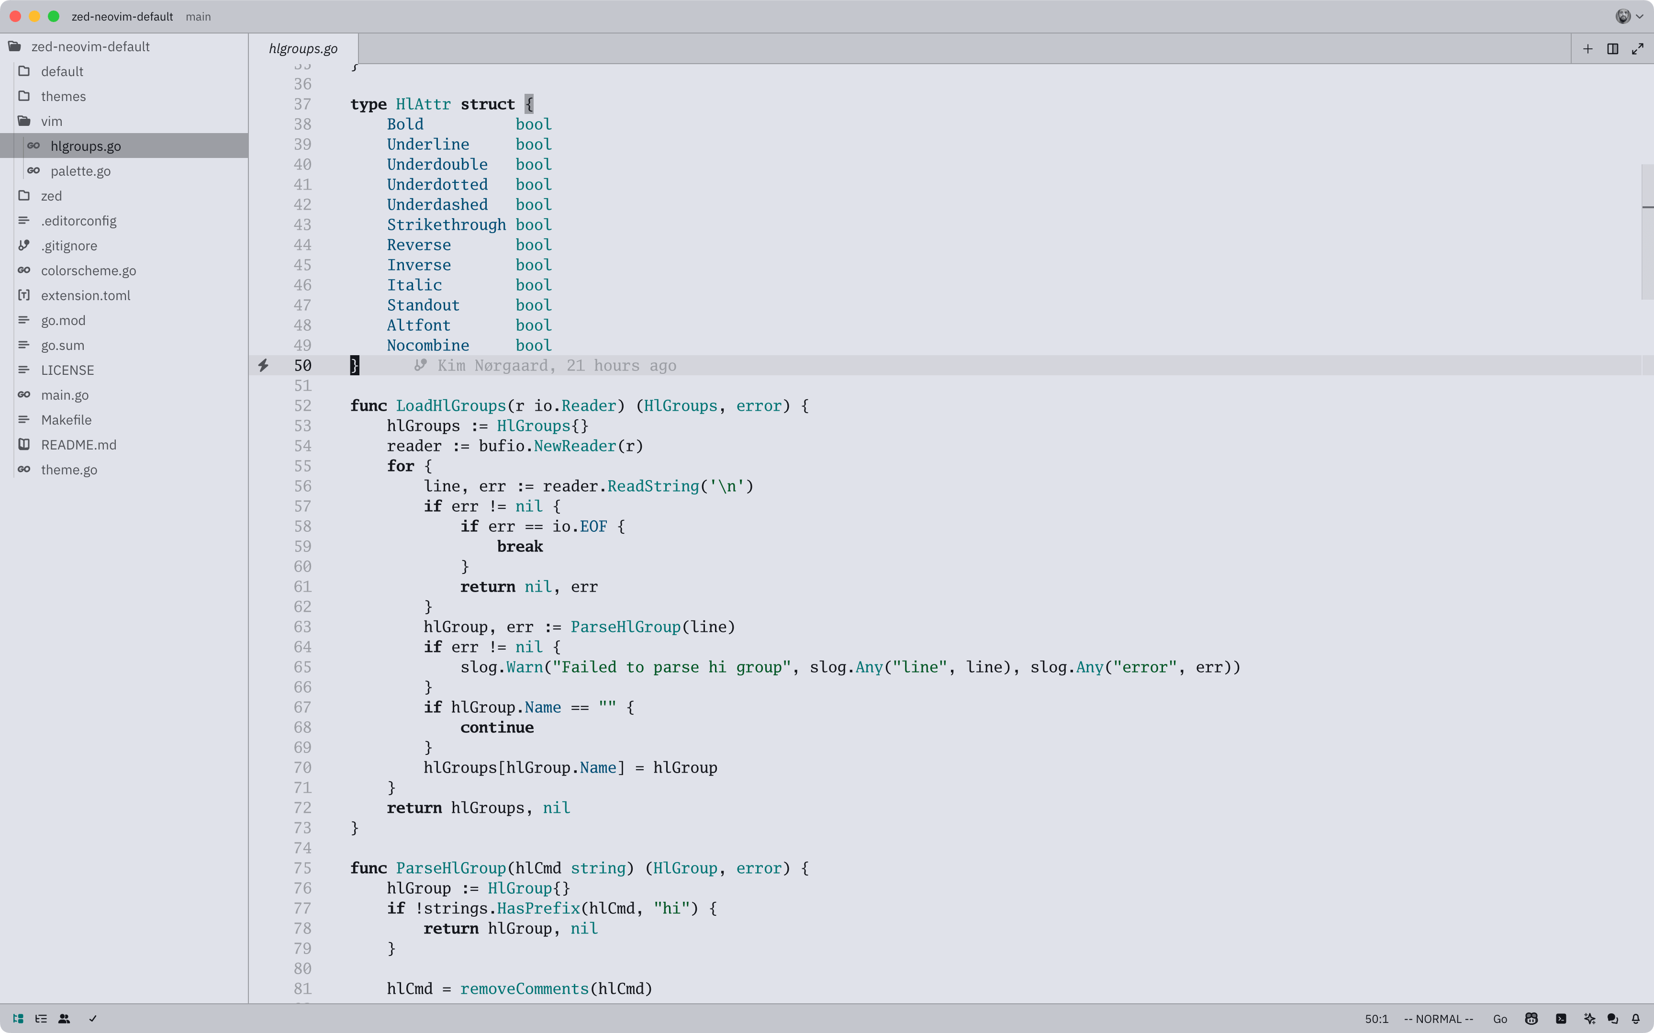Click the diagnostics checkmark in status bar

(x=93, y=1019)
